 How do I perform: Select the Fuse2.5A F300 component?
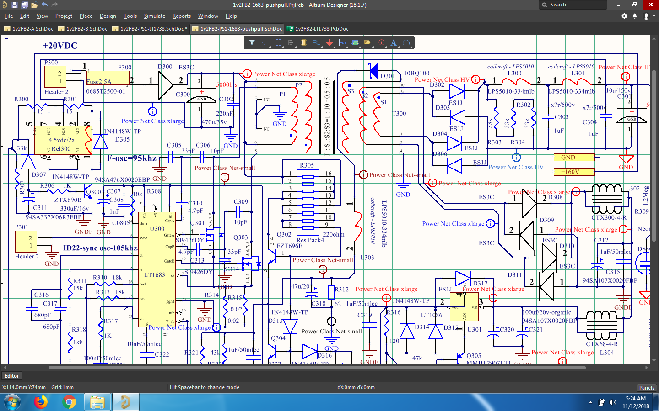(107, 78)
